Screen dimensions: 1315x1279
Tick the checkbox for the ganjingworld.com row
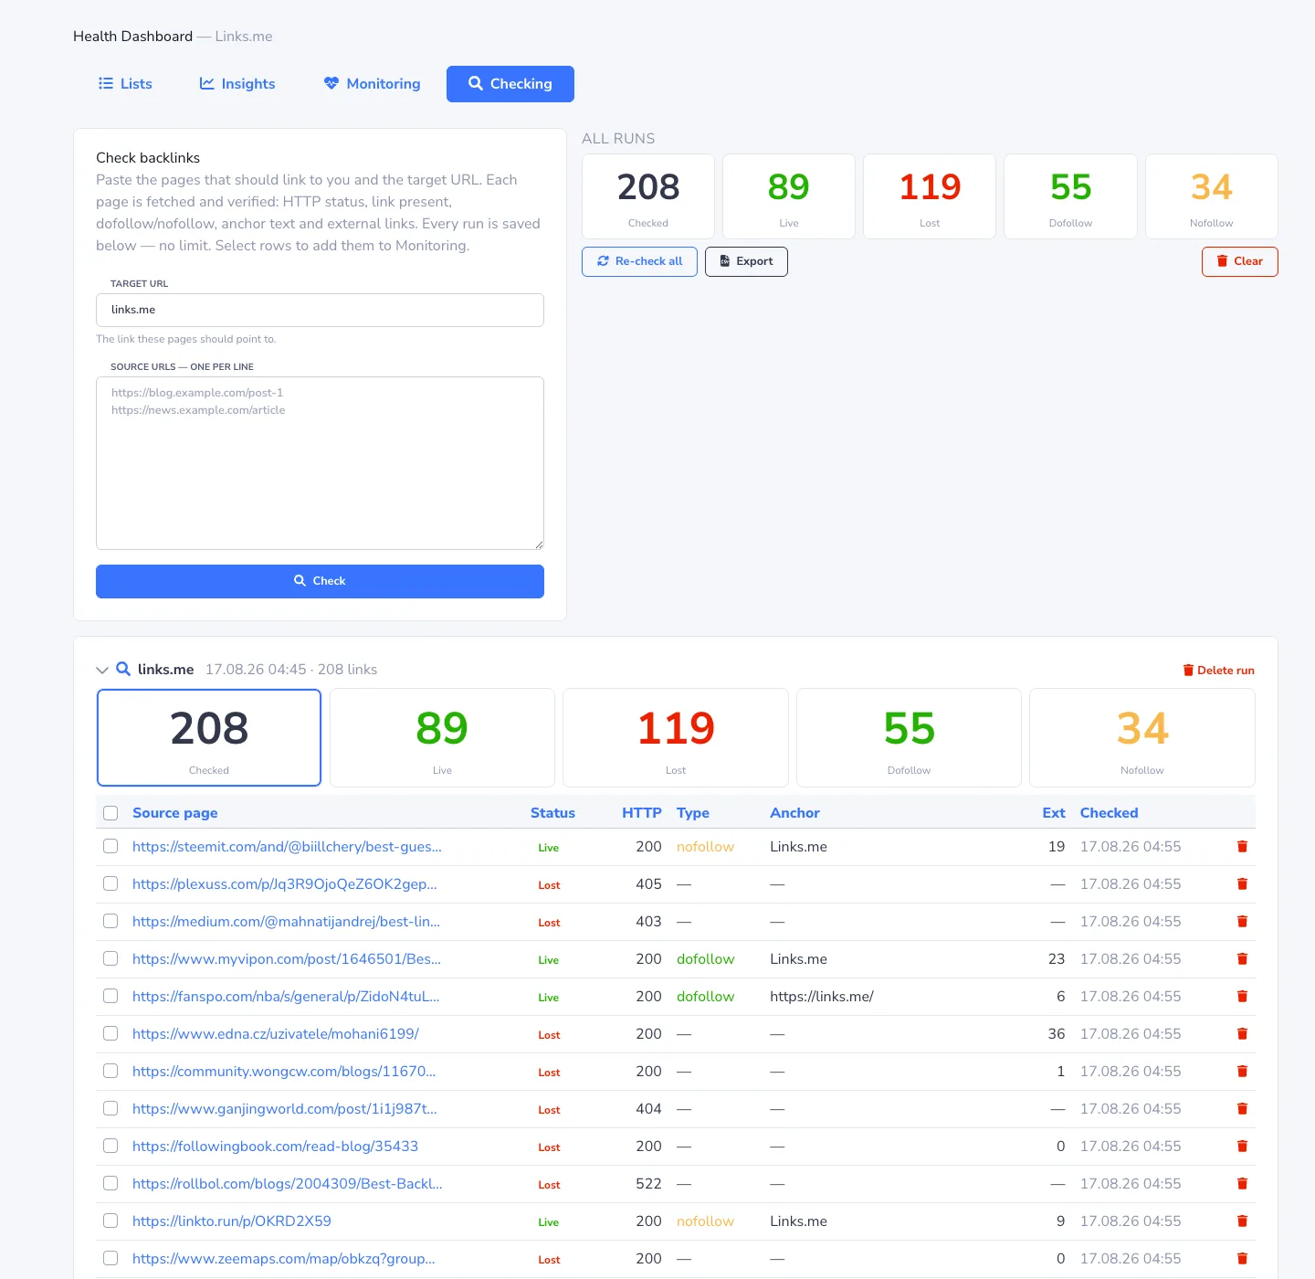pyautogui.click(x=110, y=1108)
